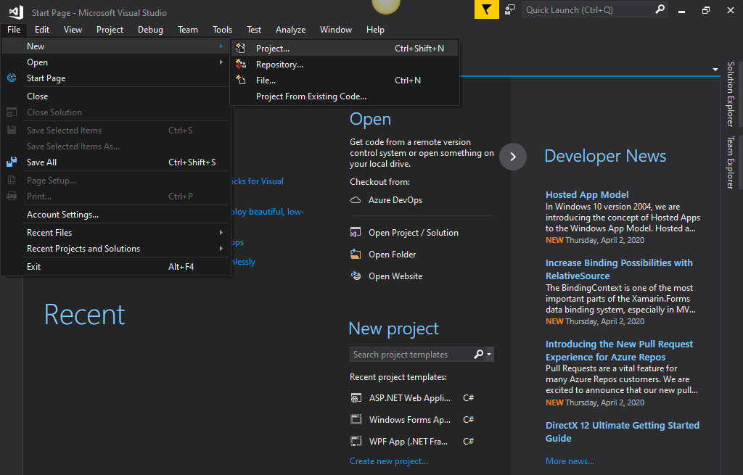This screenshot has height=475, width=743.
Task: Click the More news... link
Action: 570,460
